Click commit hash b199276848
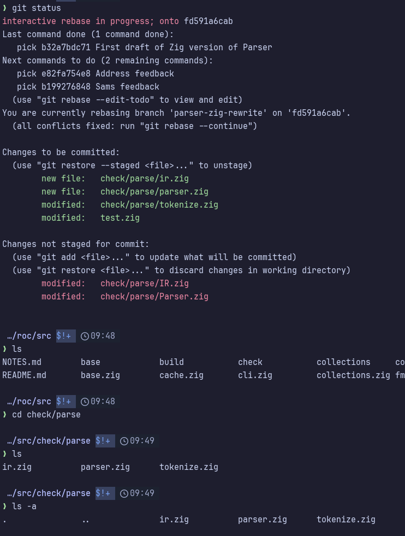 tap(66, 87)
